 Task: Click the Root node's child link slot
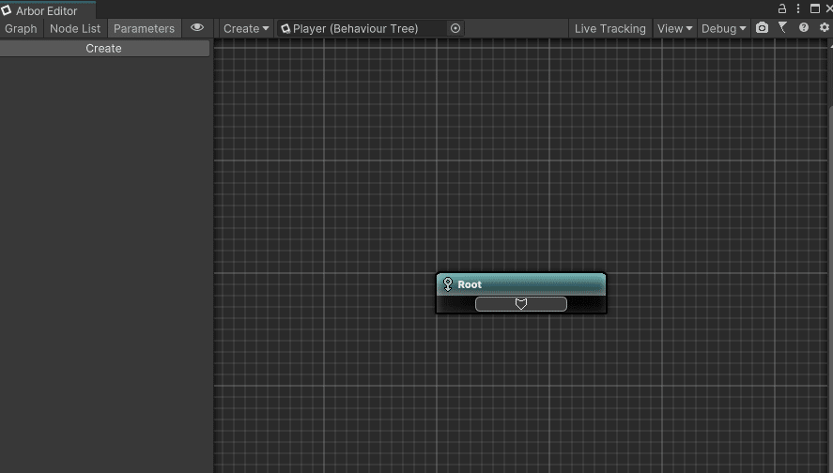click(x=521, y=304)
